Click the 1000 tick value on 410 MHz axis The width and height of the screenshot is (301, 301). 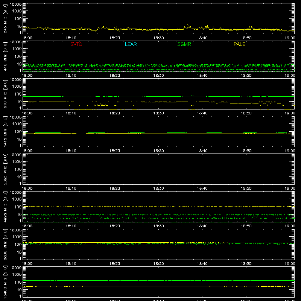point(17,49)
